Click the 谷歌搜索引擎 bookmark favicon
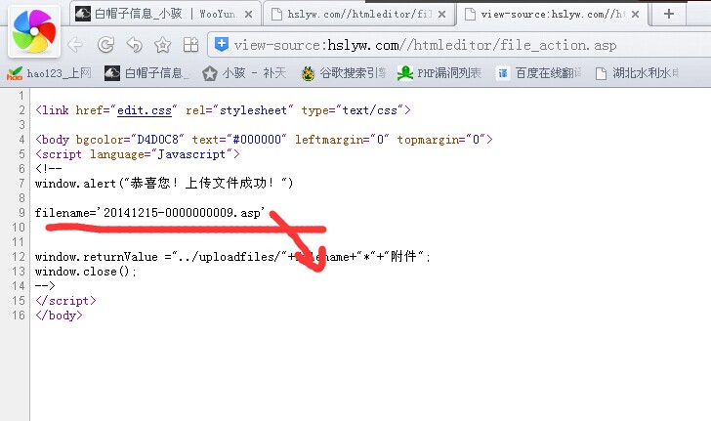The height and width of the screenshot is (421, 711). click(x=308, y=73)
